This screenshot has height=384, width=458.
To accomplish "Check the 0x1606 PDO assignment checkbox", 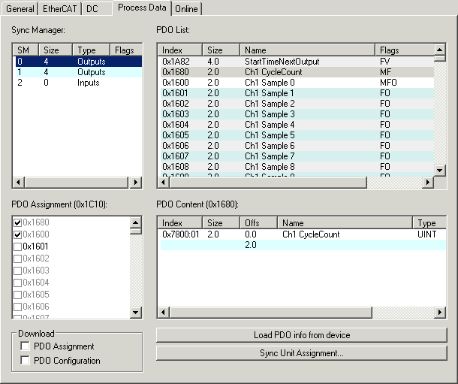I will 18,307.
